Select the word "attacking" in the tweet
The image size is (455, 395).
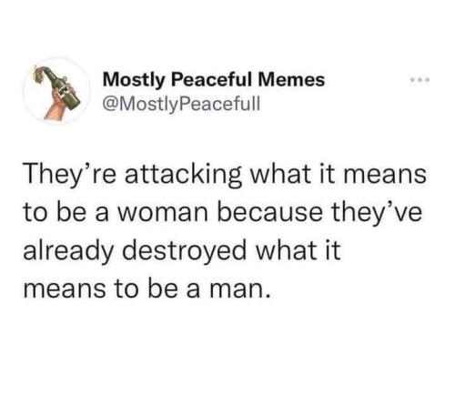(184, 176)
